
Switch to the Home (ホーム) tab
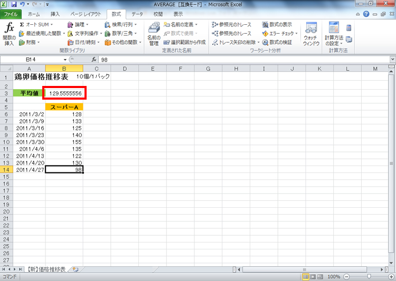coord(34,14)
